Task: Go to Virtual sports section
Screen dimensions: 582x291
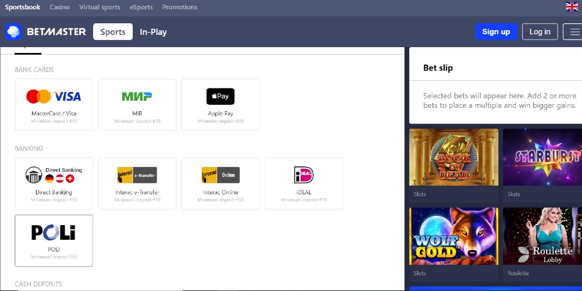Action: point(100,8)
